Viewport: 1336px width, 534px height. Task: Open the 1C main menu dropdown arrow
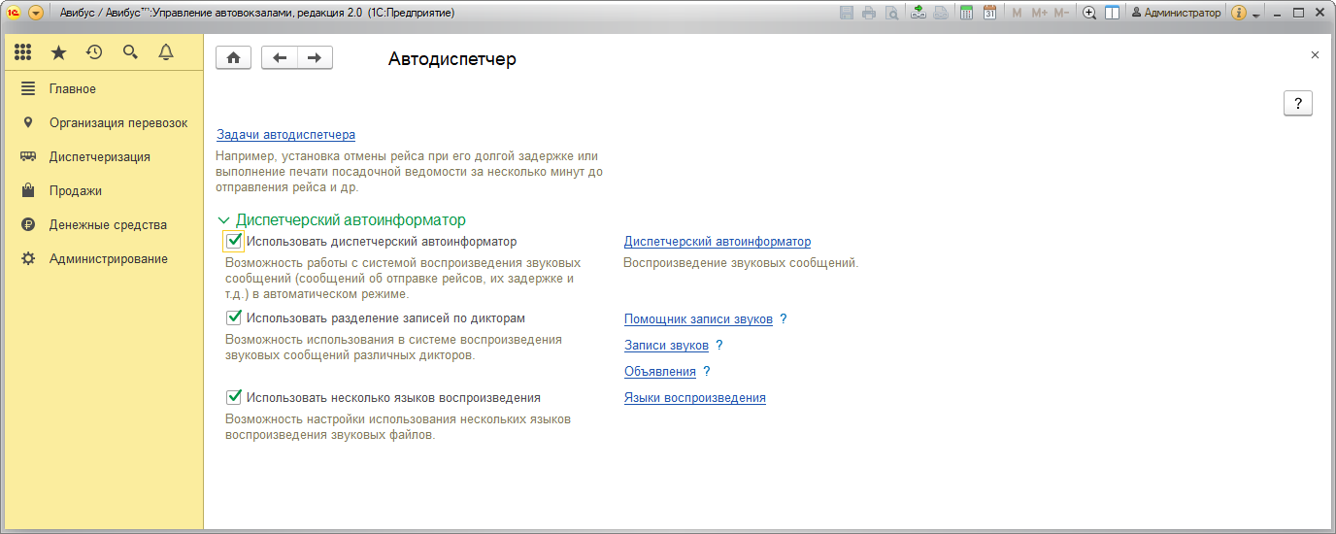click(36, 13)
